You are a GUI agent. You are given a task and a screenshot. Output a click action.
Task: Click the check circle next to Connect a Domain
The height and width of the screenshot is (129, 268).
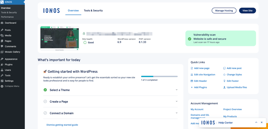click(45, 113)
